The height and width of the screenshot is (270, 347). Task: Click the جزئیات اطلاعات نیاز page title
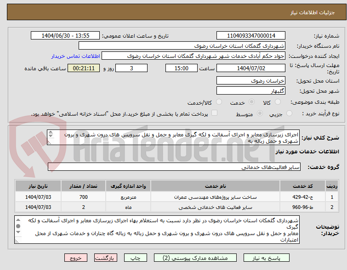point(313,12)
